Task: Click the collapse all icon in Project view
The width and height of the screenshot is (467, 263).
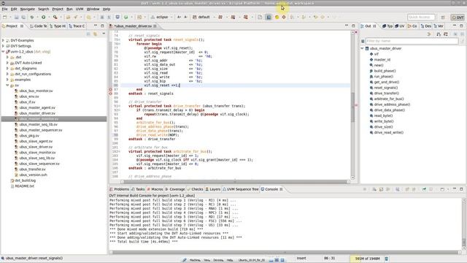Action: click(x=88, y=34)
